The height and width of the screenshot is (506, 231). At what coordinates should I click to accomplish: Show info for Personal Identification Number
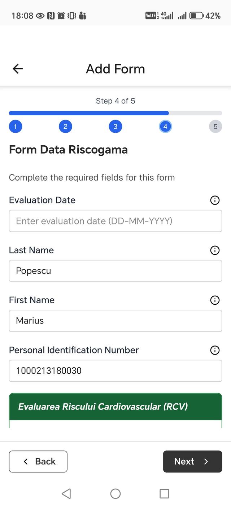tap(215, 350)
